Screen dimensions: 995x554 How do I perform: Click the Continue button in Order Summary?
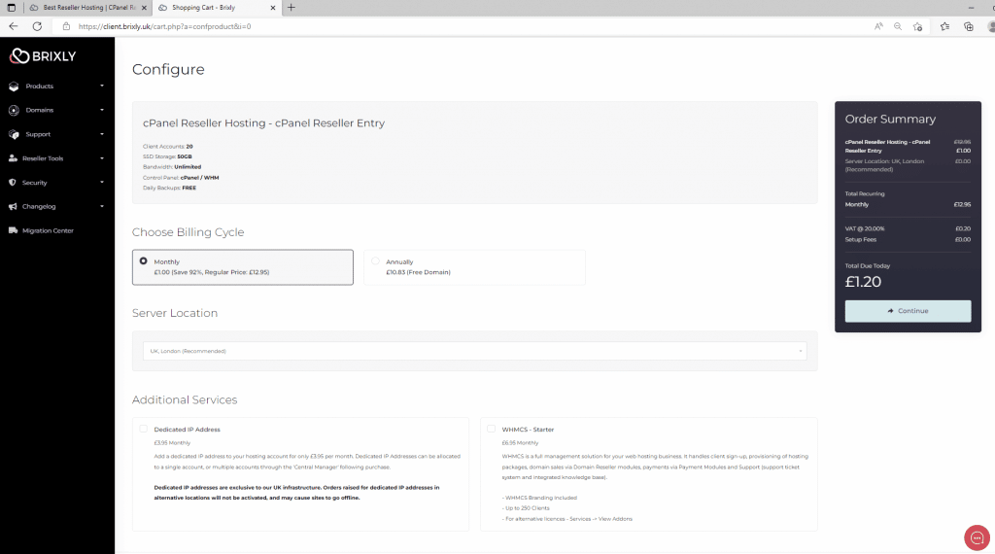coord(908,311)
